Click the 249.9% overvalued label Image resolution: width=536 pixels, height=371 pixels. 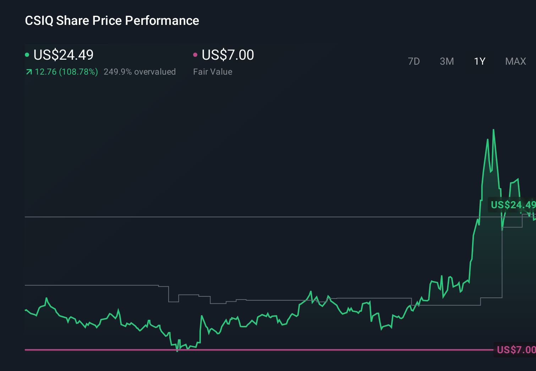point(140,72)
